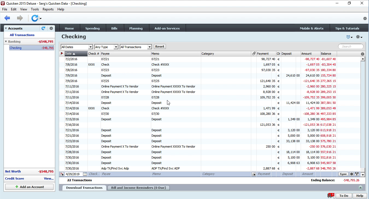Click the Help button at bottom right
369x199 pixels.
(360, 196)
